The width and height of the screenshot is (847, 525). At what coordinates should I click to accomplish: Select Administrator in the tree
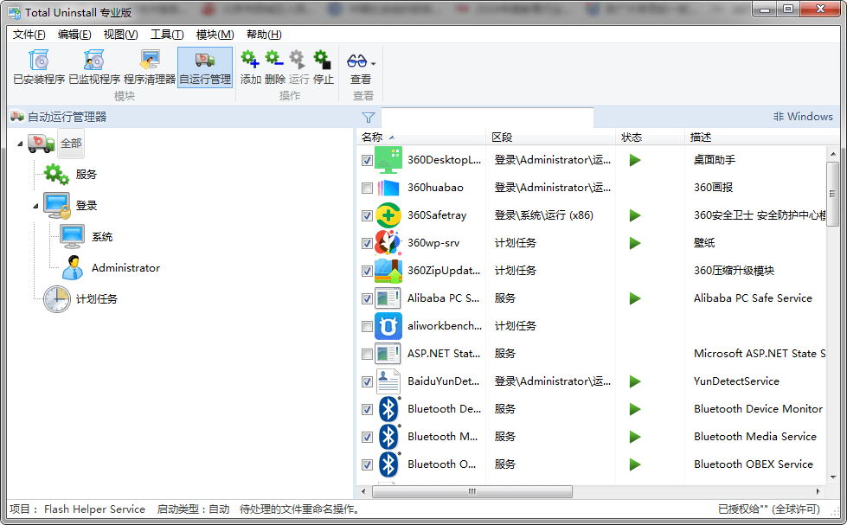(125, 268)
